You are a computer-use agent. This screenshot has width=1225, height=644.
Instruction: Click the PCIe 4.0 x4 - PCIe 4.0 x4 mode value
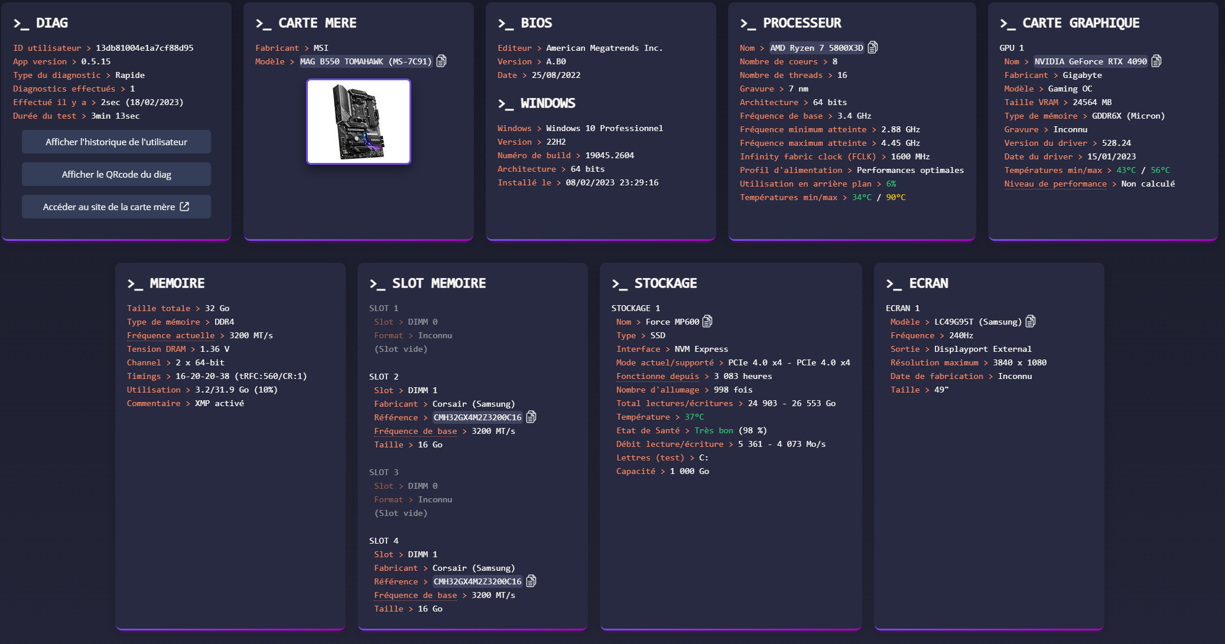click(789, 362)
